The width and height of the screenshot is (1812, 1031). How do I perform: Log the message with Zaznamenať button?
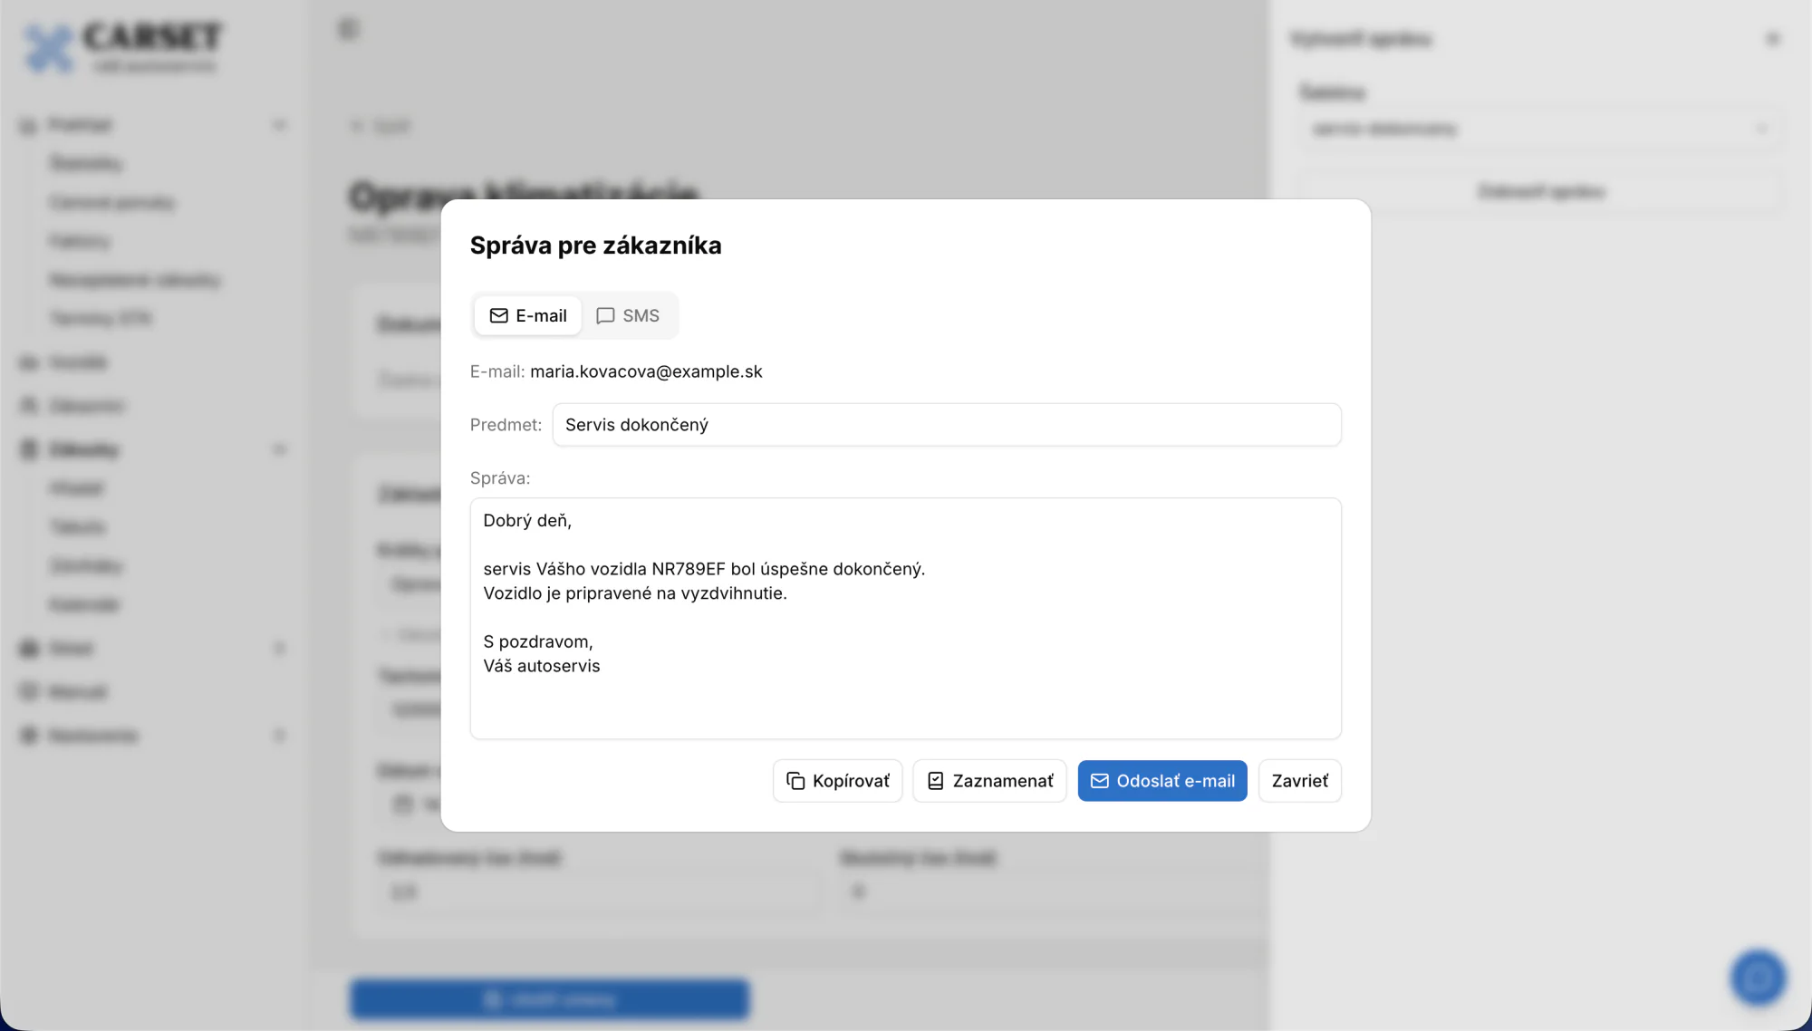[989, 781]
